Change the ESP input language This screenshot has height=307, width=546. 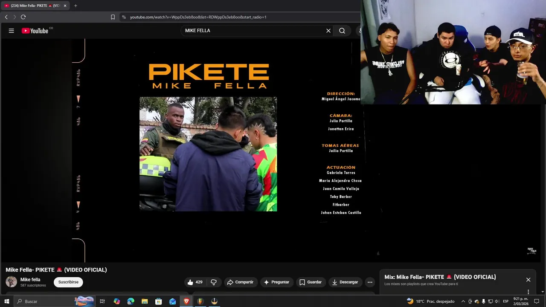[x=506, y=301]
